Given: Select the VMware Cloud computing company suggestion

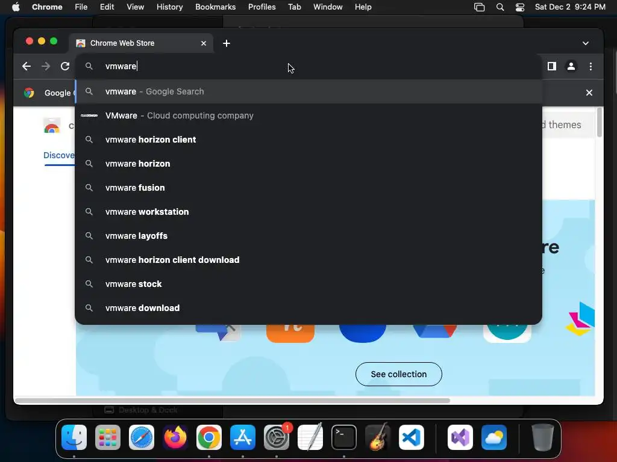Looking at the screenshot, I should (308, 115).
